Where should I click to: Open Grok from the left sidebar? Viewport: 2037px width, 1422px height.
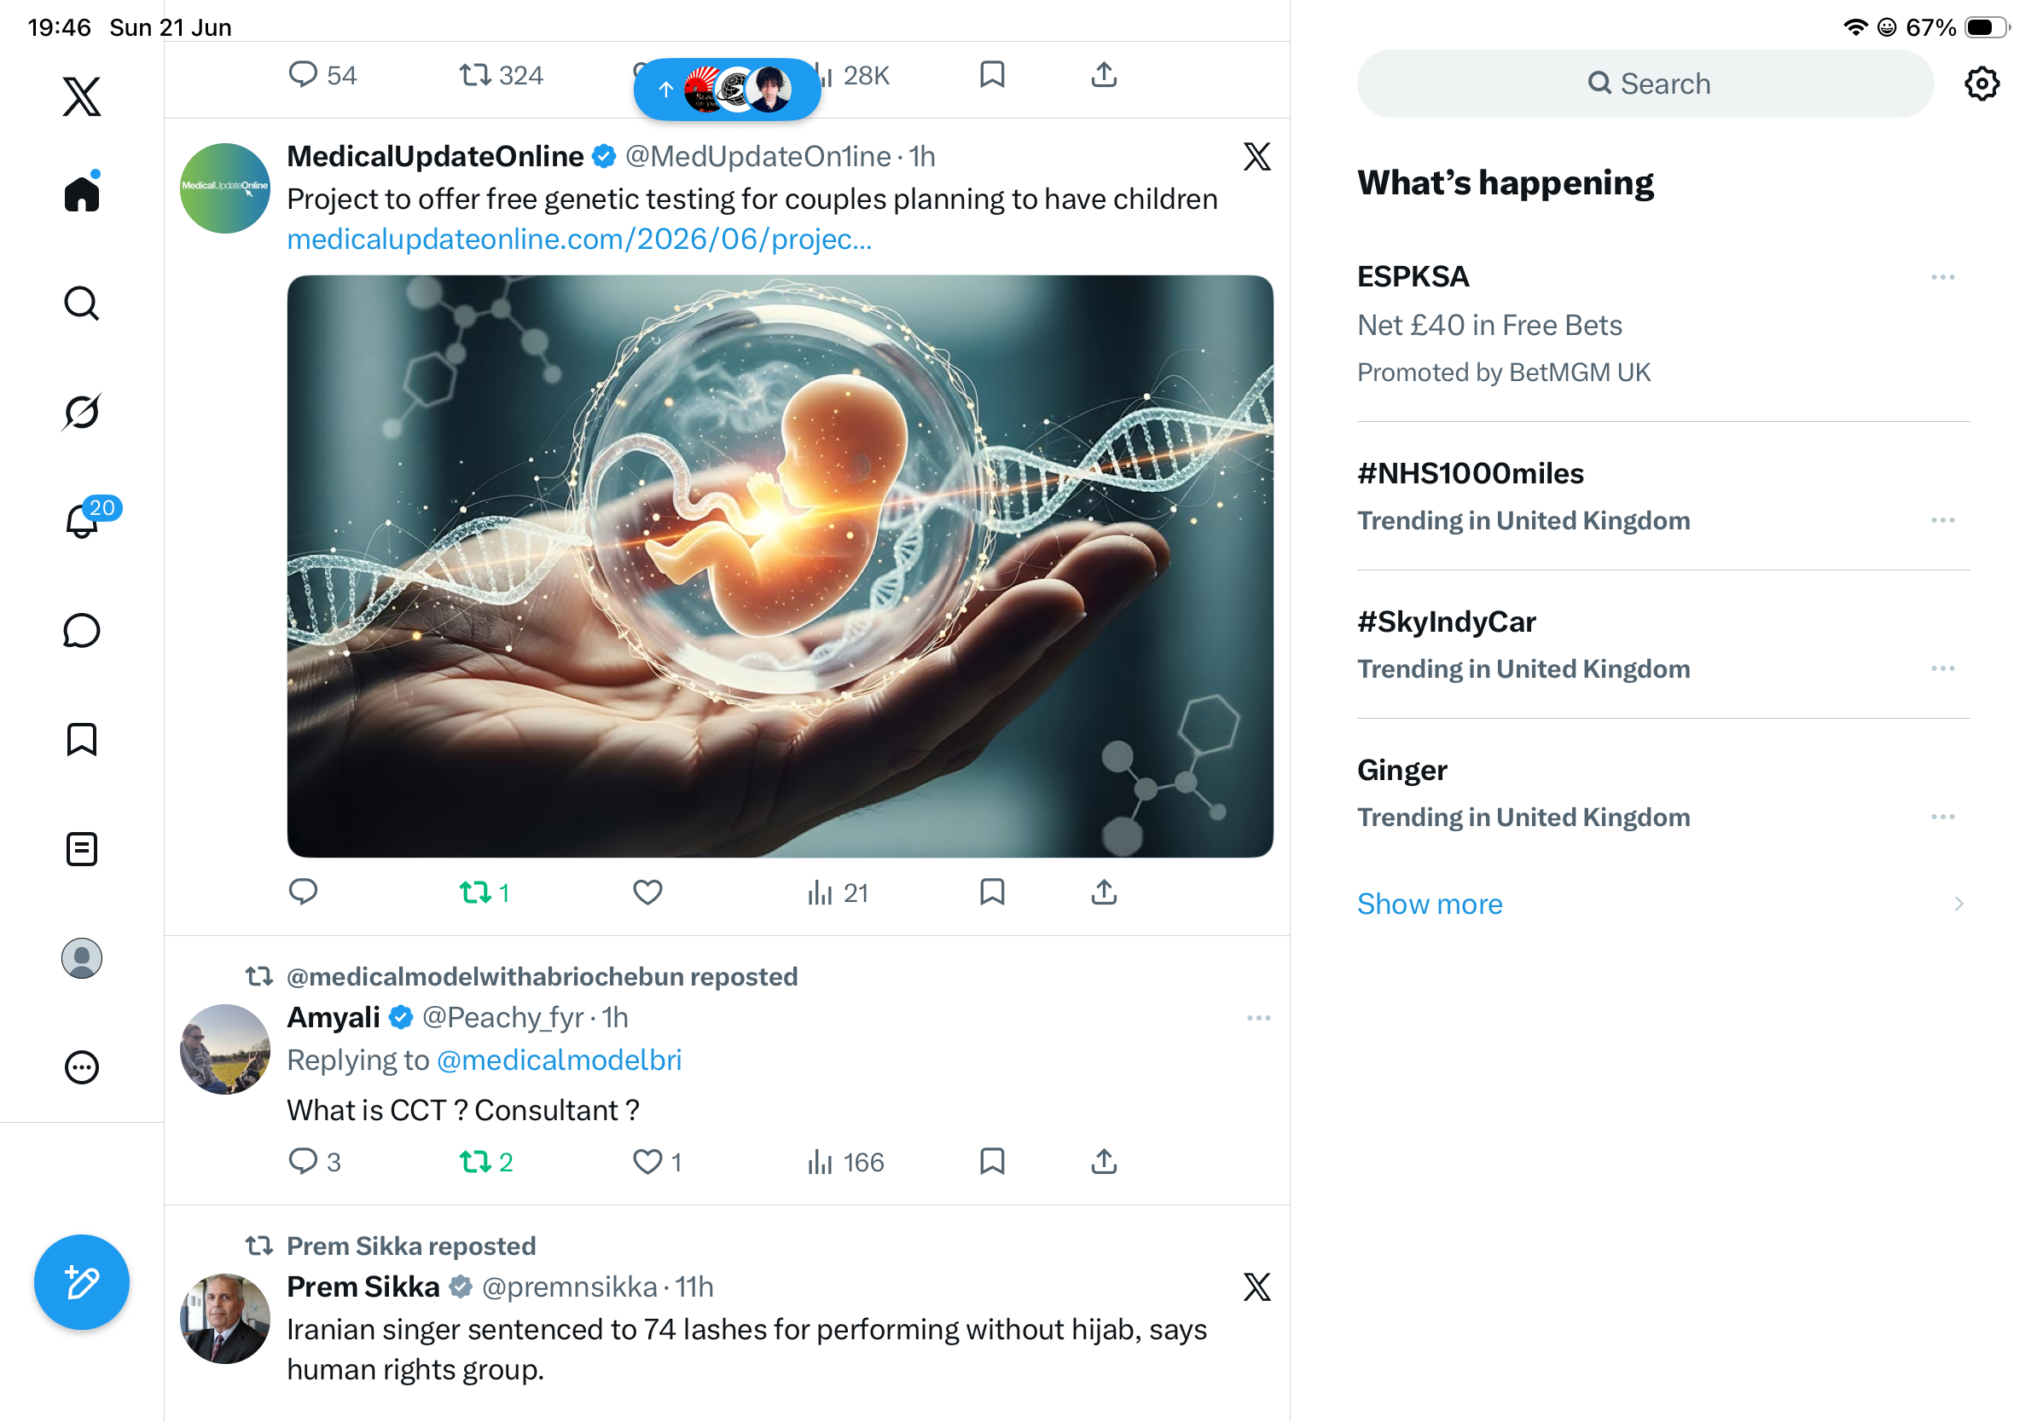[82, 412]
